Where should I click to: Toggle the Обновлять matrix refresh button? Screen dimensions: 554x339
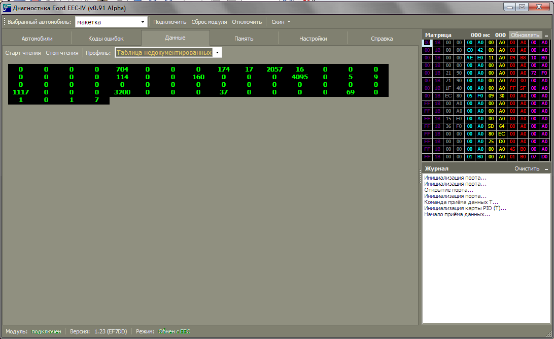point(525,35)
